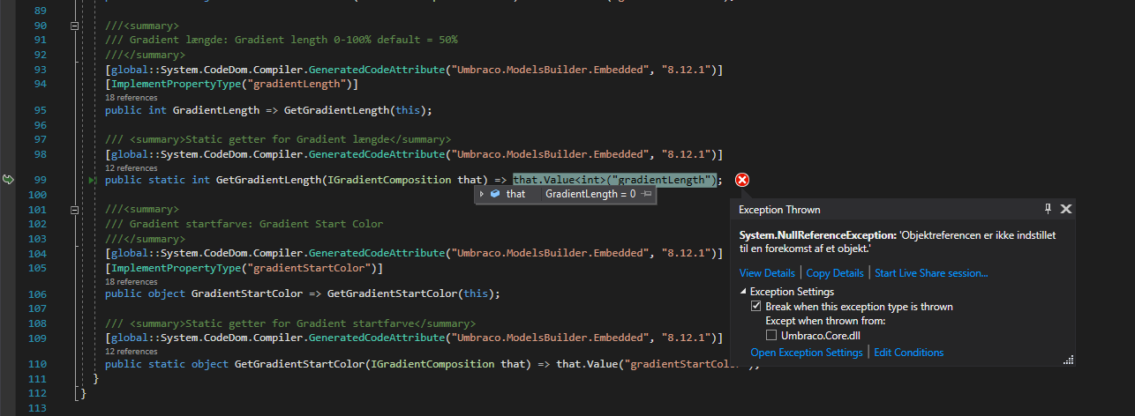Viewport: 1135px width, 416px height.
Task: Check the Umbraco.Core.dll exception checkbox
Action: [771, 336]
